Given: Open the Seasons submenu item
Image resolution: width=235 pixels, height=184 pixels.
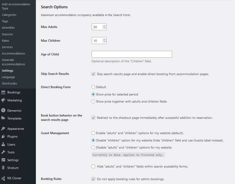Looking at the screenshot, I should point(7,34).
